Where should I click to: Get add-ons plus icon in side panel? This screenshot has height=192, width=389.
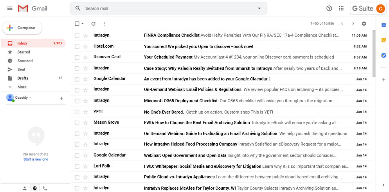(x=384, y=80)
